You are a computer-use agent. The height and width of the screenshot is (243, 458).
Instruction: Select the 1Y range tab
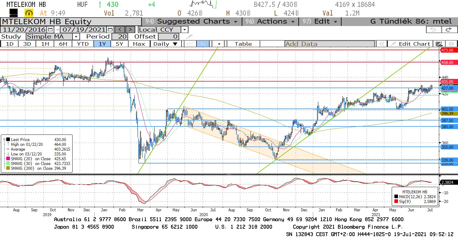pos(102,44)
